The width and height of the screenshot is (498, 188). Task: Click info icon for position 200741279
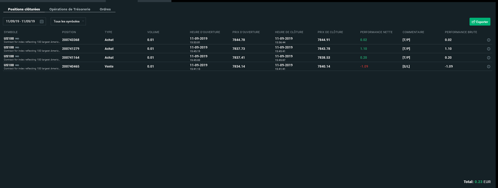[x=489, y=49]
